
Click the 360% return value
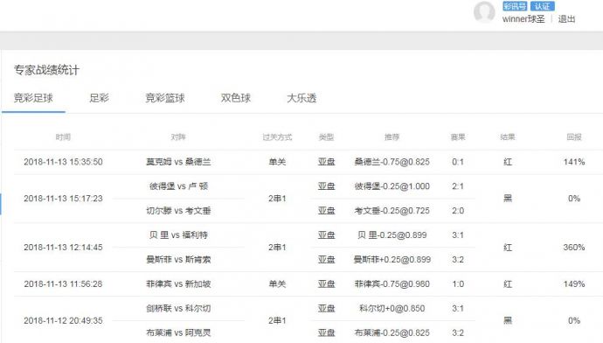click(574, 248)
